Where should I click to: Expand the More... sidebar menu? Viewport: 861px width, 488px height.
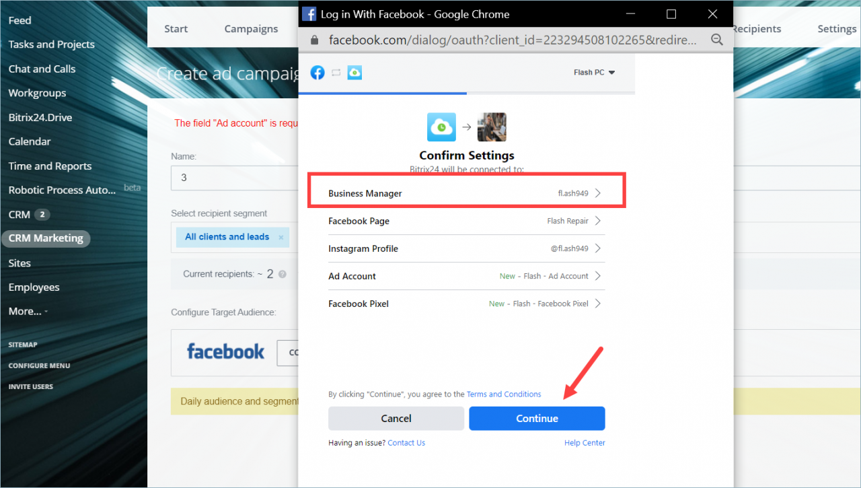(28, 311)
